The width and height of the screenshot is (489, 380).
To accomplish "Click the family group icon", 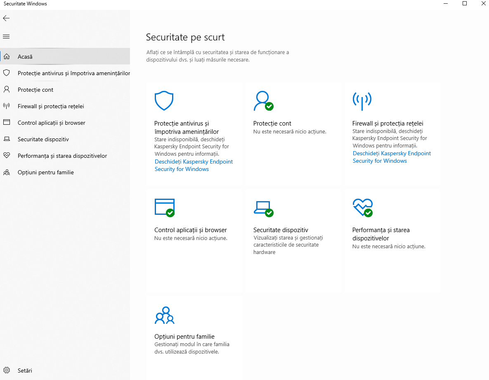I will (164, 315).
